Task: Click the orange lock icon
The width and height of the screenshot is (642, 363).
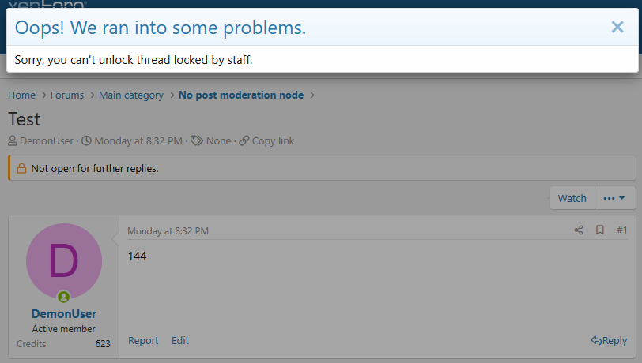Action: pyautogui.click(x=22, y=169)
